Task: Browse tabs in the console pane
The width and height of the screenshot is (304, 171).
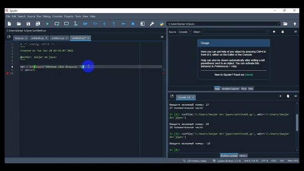Action: point(172,96)
